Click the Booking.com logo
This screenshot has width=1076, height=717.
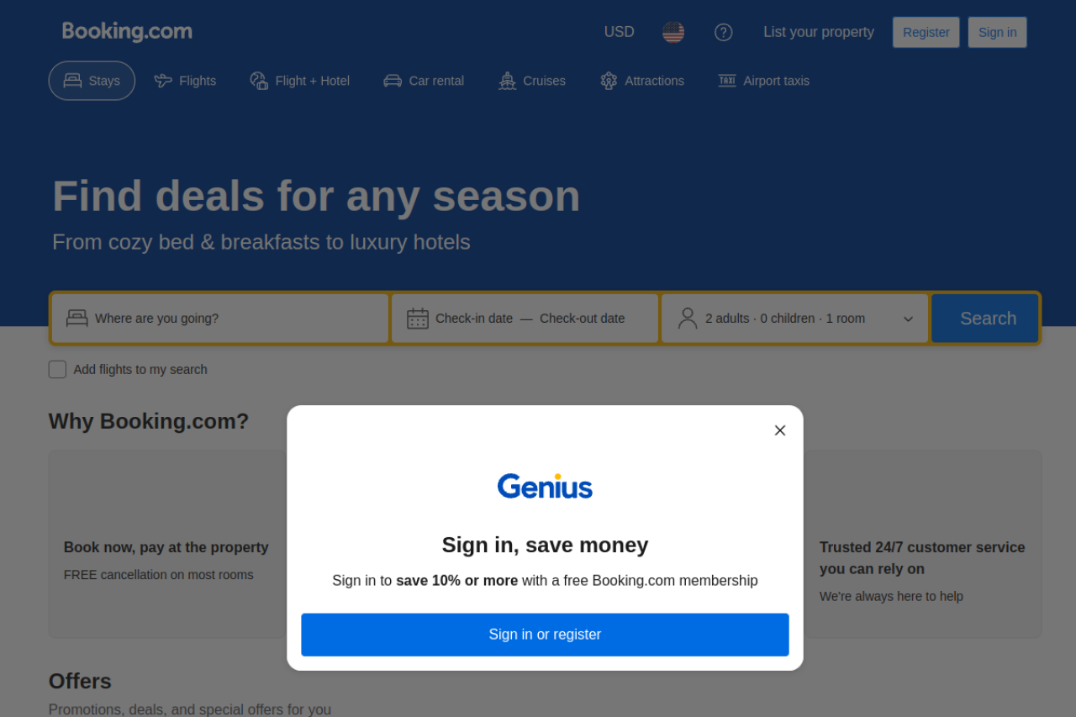coord(126,31)
